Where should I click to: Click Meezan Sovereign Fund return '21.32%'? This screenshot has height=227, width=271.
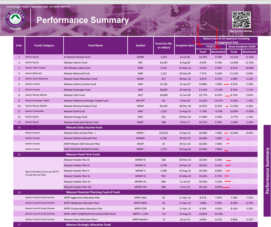point(203,90)
